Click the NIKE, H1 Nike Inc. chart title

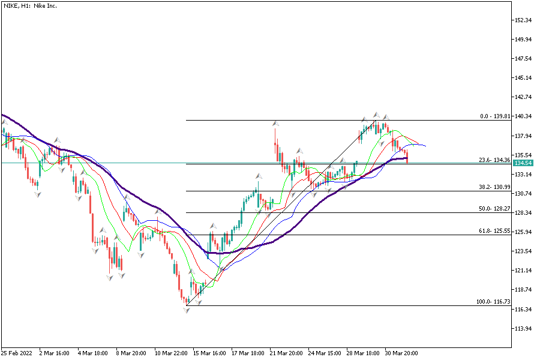[x=31, y=6]
